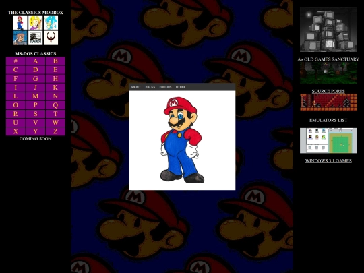Open the red brick platformer screenshot

[x=328, y=102]
